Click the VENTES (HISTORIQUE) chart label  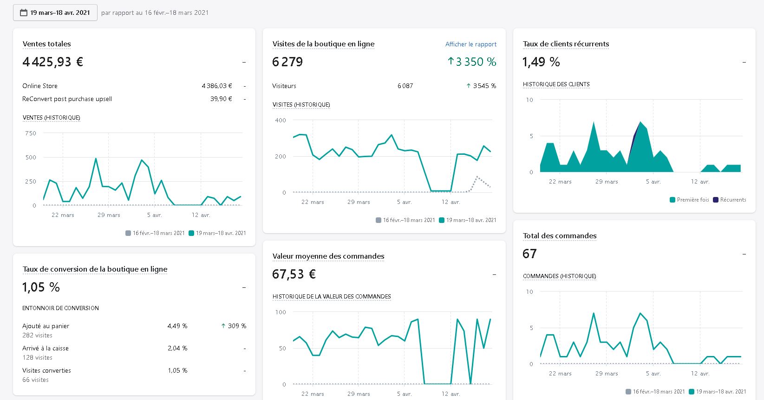[x=51, y=118]
